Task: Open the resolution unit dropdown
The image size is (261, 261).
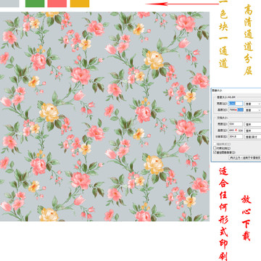Action: pyautogui.click(x=253, y=137)
